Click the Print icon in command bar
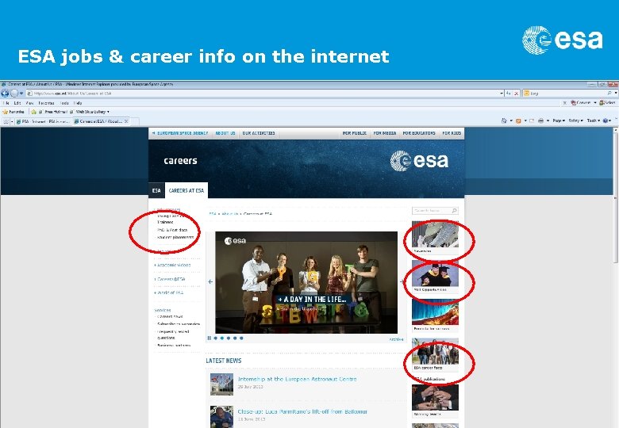Screen dimensions: 619x428 click(x=541, y=120)
